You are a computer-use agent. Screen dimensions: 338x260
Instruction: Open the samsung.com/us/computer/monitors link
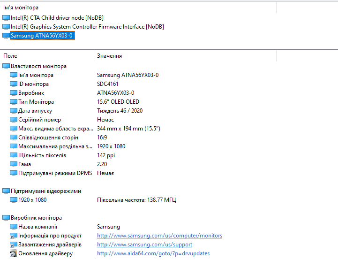pyautogui.click(x=159, y=236)
